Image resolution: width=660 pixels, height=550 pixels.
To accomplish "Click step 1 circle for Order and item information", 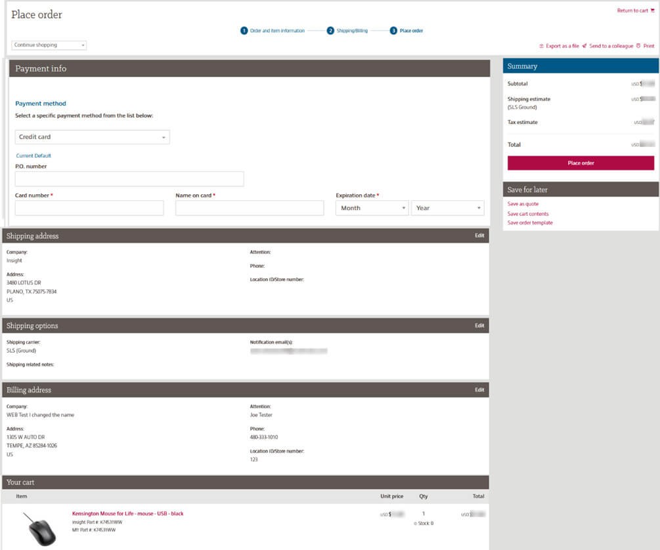I will [243, 30].
